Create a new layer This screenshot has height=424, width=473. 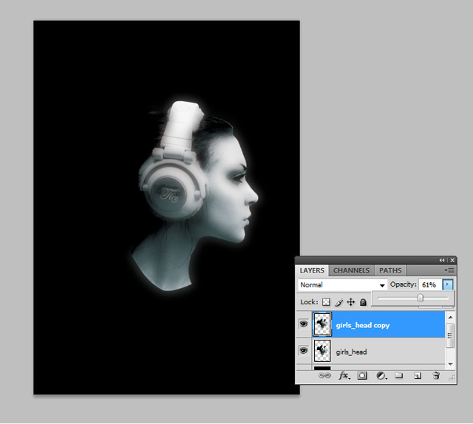tap(418, 376)
